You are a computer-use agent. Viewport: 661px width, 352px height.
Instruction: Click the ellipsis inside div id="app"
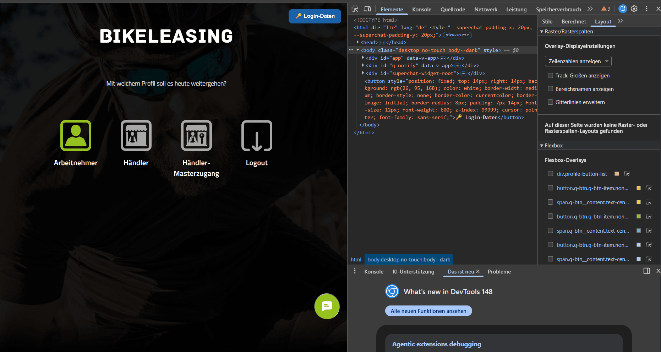click(443, 58)
